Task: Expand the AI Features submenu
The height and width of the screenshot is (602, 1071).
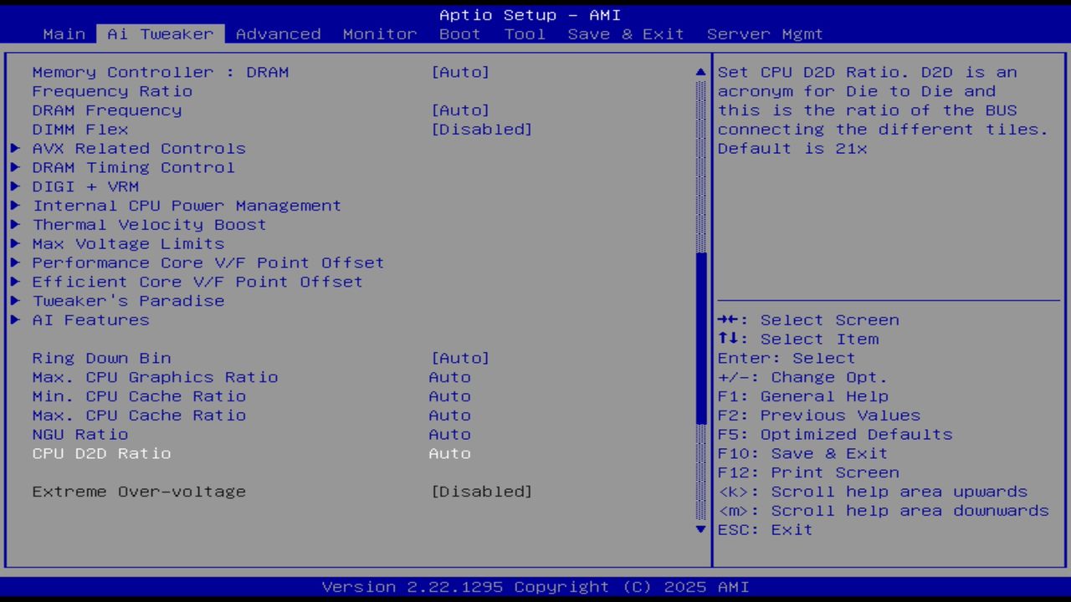Action: click(90, 319)
